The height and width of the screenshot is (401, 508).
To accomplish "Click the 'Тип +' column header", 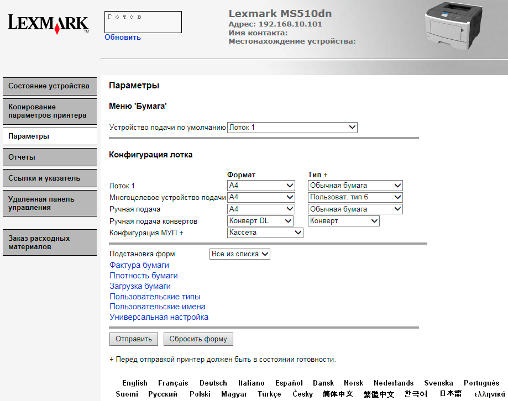I will 318,175.
